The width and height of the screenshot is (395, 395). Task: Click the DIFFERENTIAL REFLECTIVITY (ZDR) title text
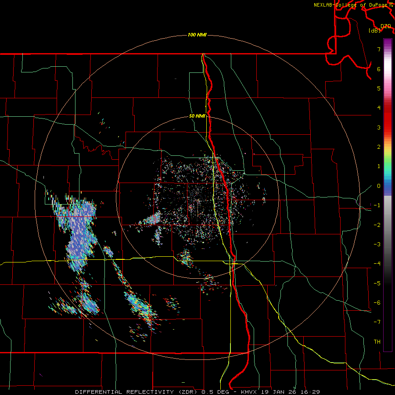[137, 392]
